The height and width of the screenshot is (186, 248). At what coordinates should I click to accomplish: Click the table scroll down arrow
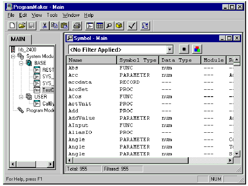(x=237, y=154)
